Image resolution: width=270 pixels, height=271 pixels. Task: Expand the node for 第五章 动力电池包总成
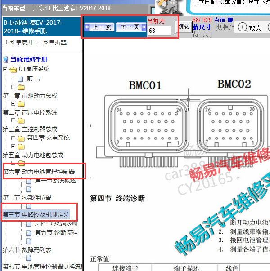(13, 146)
